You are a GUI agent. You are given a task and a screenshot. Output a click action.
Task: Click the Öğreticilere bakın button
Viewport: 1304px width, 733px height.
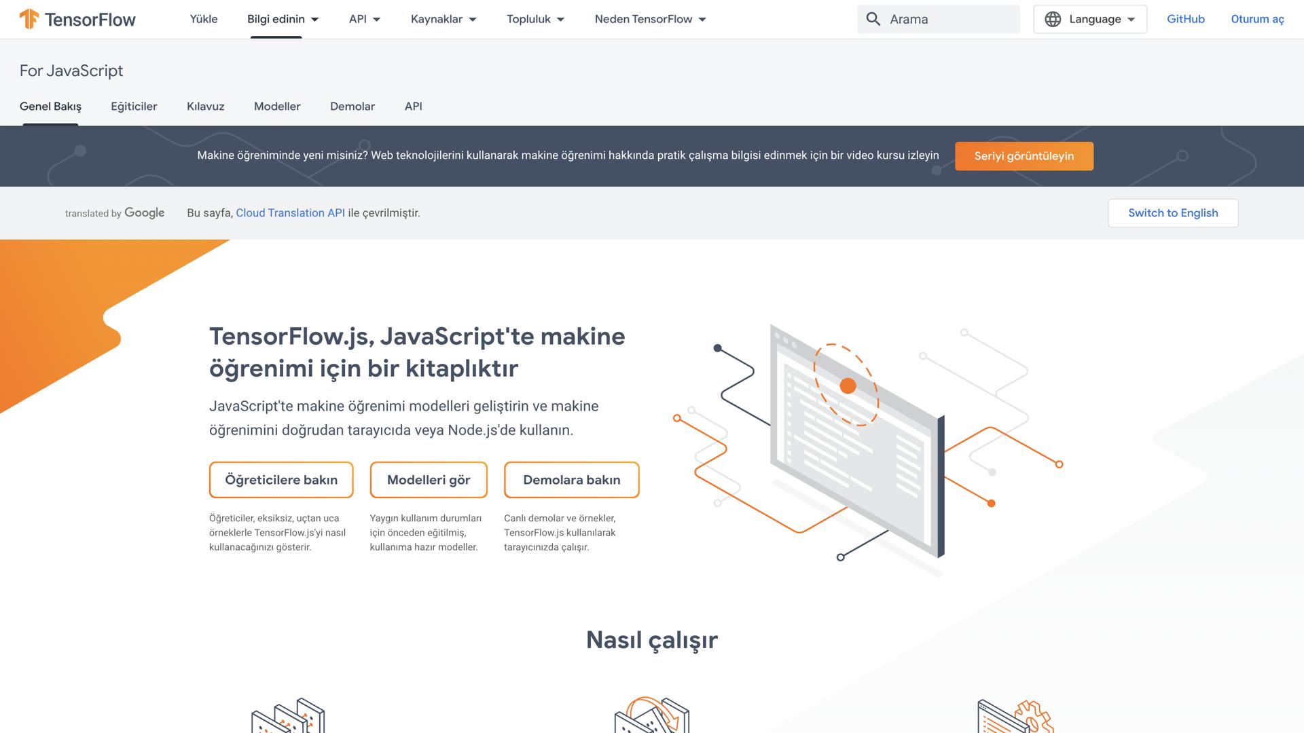coord(280,480)
